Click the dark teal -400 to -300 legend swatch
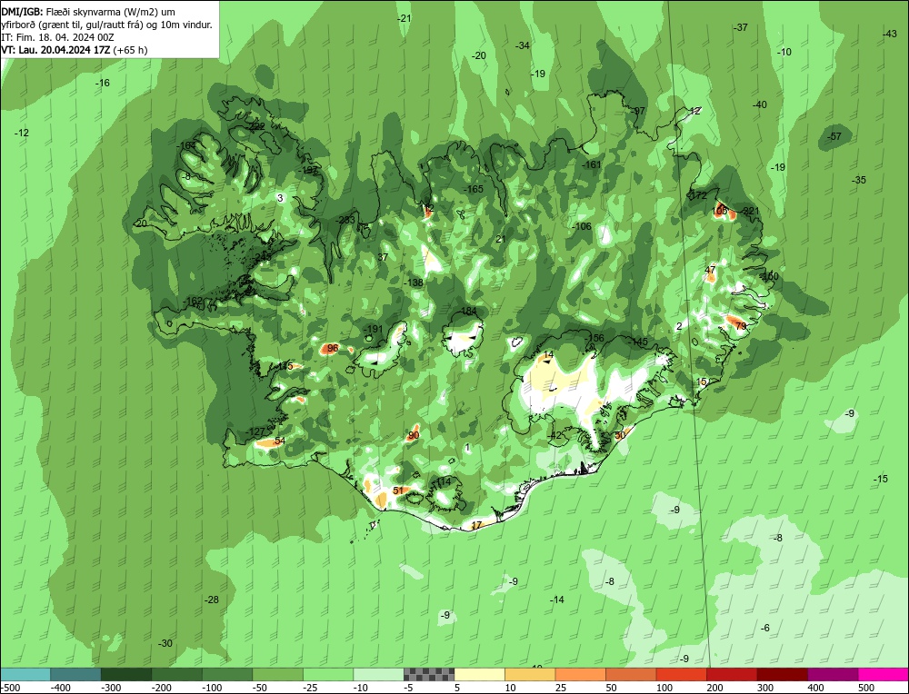Image resolution: width=909 pixels, height=694 pixels. click(x=76, y=674)
